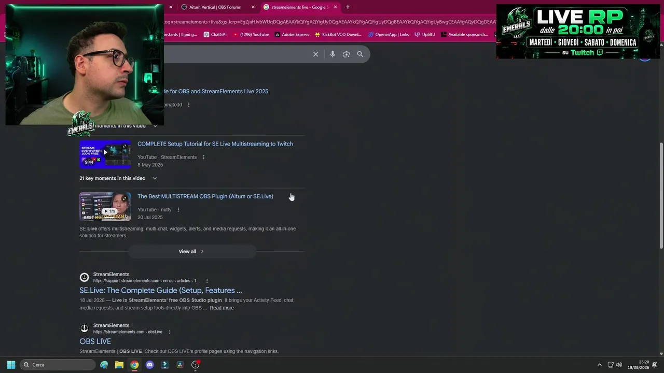The height and width of the screenshot is (373, 664).
Task: Click the page vertical scrollbar thumb
Action: [x=661, y=195]
